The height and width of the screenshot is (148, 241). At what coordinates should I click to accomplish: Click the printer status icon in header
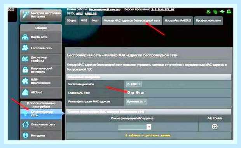pyautogui.click(x=229, y=12)
